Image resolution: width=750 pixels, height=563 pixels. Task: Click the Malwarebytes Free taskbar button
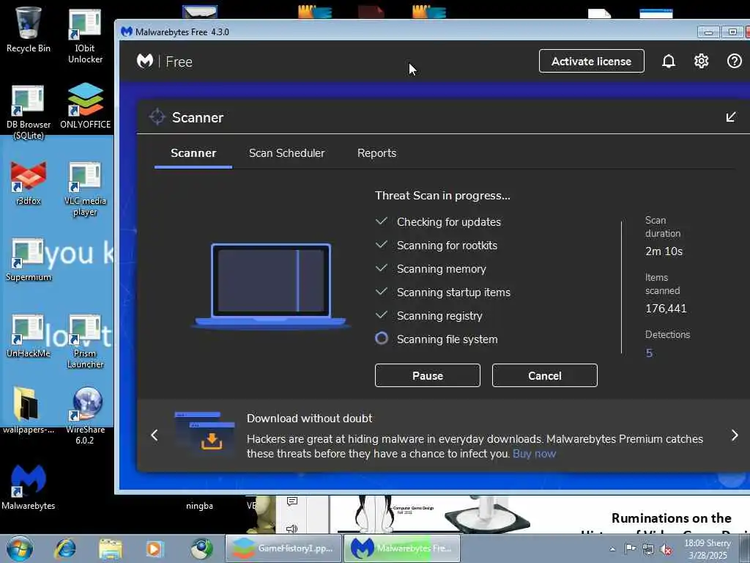[402, 548]
